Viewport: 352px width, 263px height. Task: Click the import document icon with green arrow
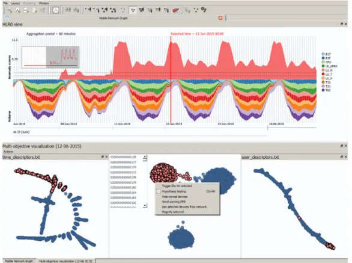[x=34, y=10]
